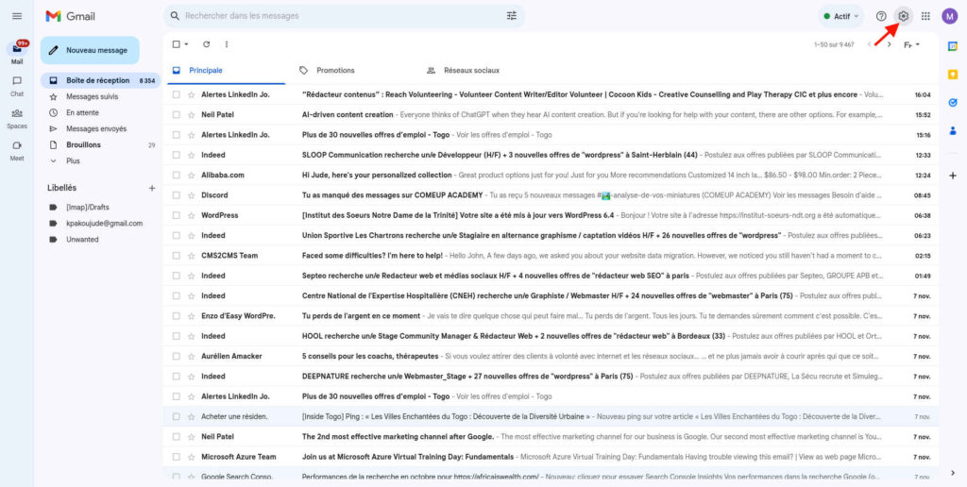Select Alibaba.com email checkbox

tap(177, 175)
